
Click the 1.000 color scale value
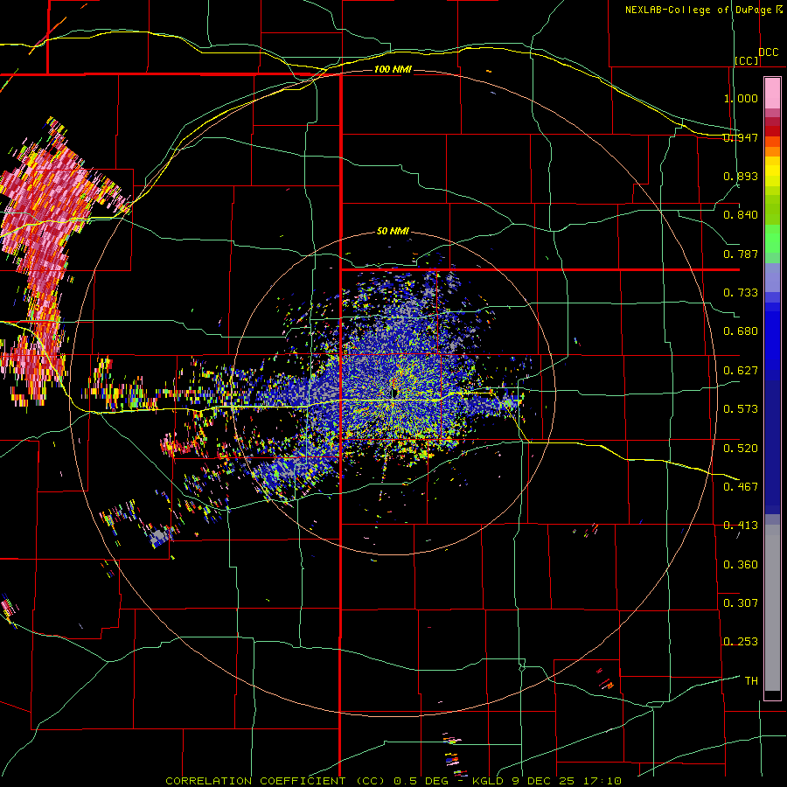click(741, 98)
